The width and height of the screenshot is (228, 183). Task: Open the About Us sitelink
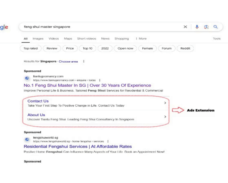click(x=36, y=115)
